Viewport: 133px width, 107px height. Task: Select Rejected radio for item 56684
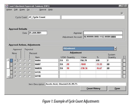[25, 61]
